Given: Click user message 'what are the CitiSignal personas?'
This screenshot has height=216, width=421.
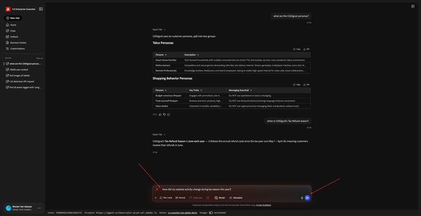Looking at the screenshot, I should click(291, 16).
